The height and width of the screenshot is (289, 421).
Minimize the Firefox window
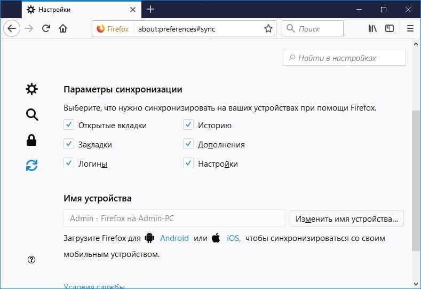click(x=359, y=10)
